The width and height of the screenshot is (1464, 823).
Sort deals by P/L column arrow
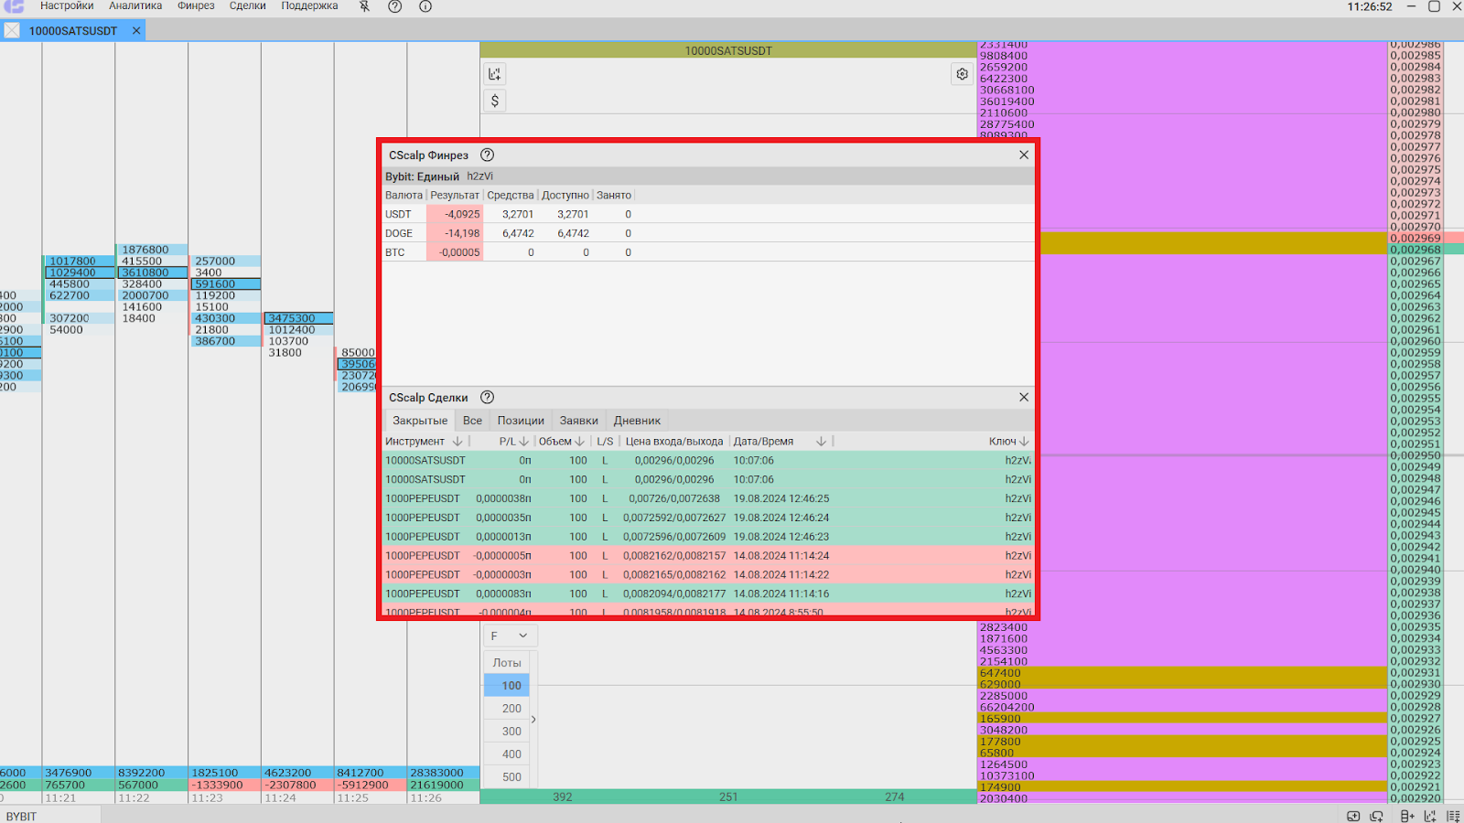524,442
